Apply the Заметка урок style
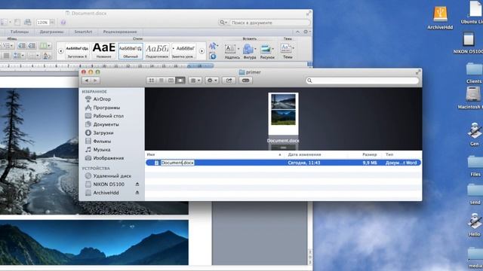 point(183,51)
